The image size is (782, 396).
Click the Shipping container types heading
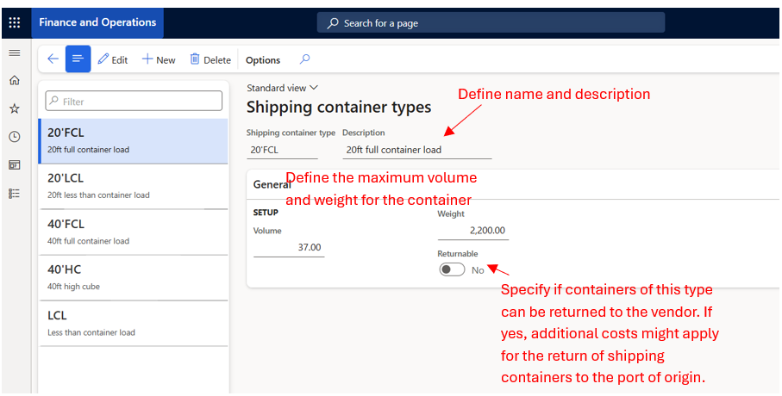(x=339, y=107)
